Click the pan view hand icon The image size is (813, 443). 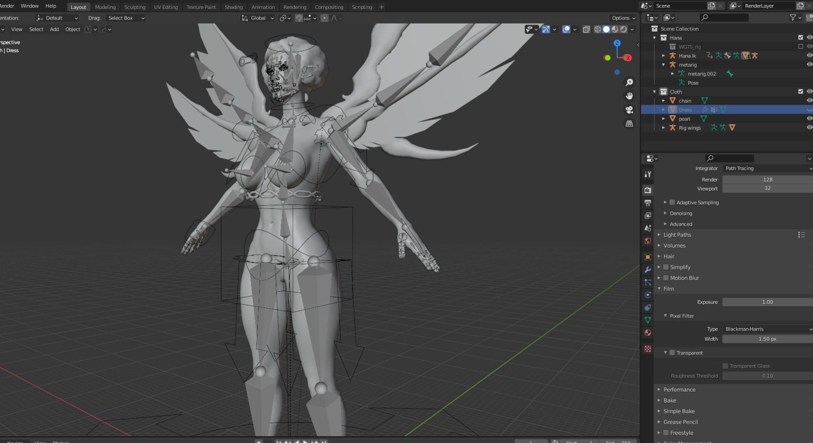point(629,96)
